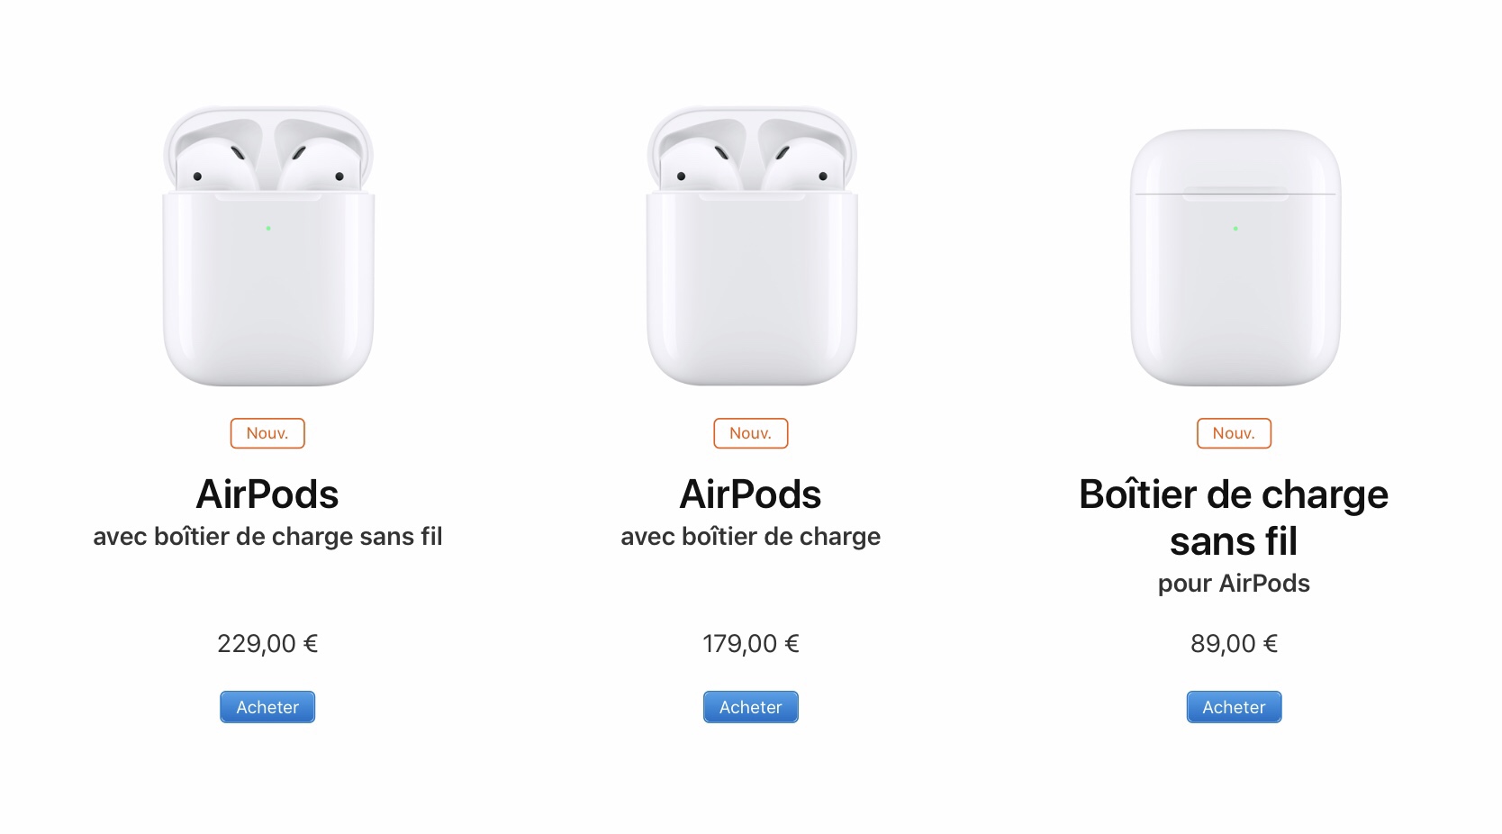Image resolution: width=1502 pixels, height=834 pixels.
Task: Click the Nouv. badge under the 179,00 € AirPods
Action: tap(751, 433)
